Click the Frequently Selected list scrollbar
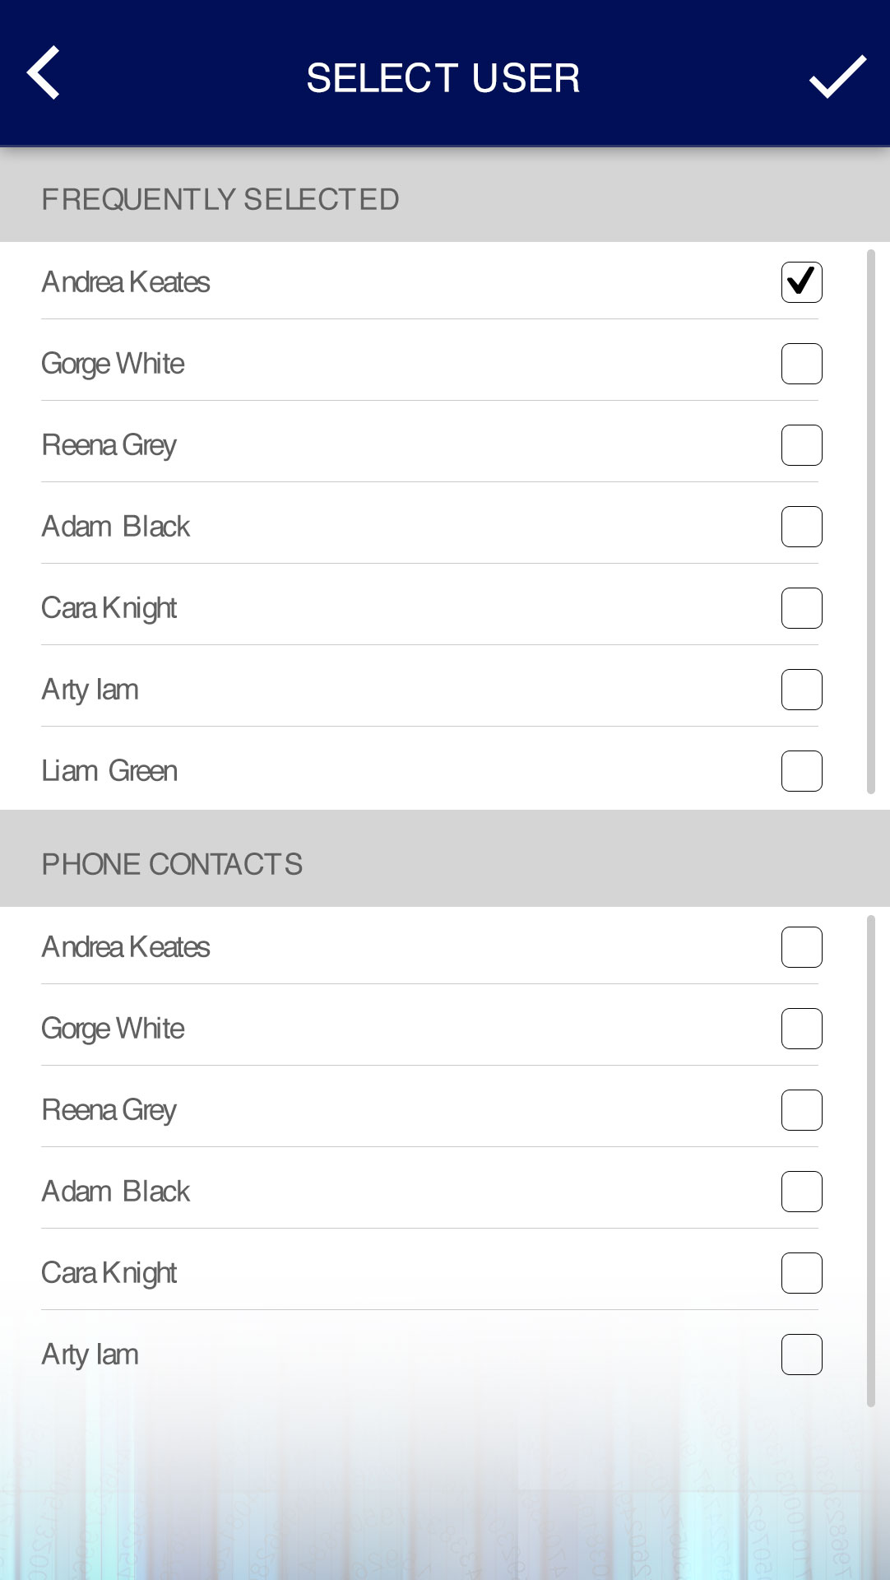 pyautogui.click(x=871, y=521)
